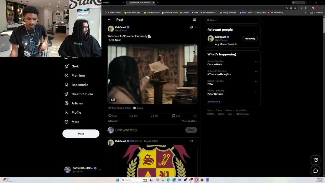The width and height of the screenshot is (325, 183).
Task: Open View quotes link
Action: point(189,121)
